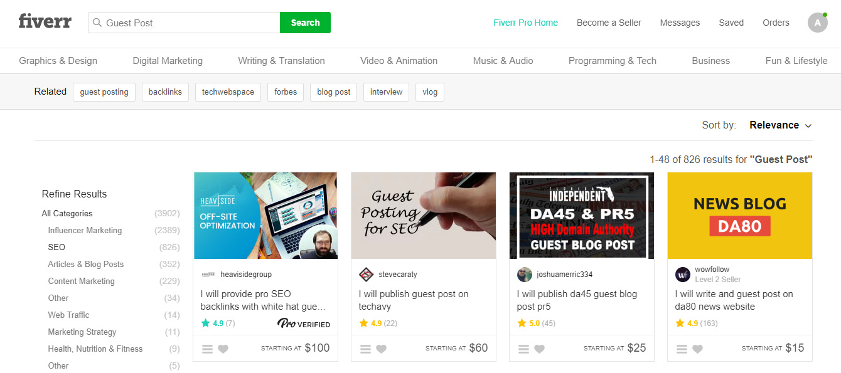Image resolution: width=841 pixels, height=373 pixels.
Task: Open the user avatar profile icon
Action: click(817, 23)
